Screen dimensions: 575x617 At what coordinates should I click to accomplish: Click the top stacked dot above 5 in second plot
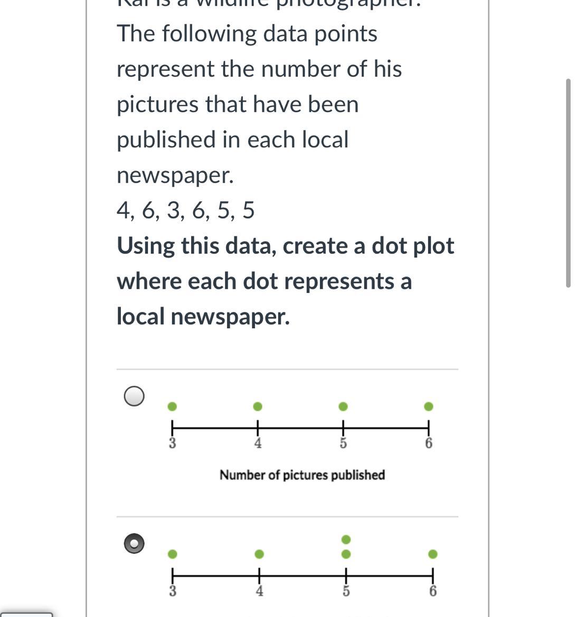346,539
